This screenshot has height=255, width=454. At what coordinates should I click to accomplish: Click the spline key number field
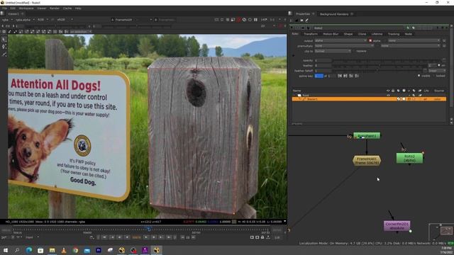coord(319,76)
